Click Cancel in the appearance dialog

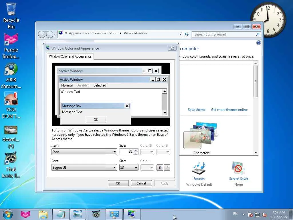(x=141, y=183)
